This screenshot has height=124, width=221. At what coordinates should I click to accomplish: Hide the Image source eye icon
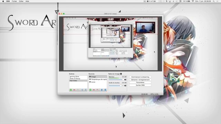pos(90,76)
